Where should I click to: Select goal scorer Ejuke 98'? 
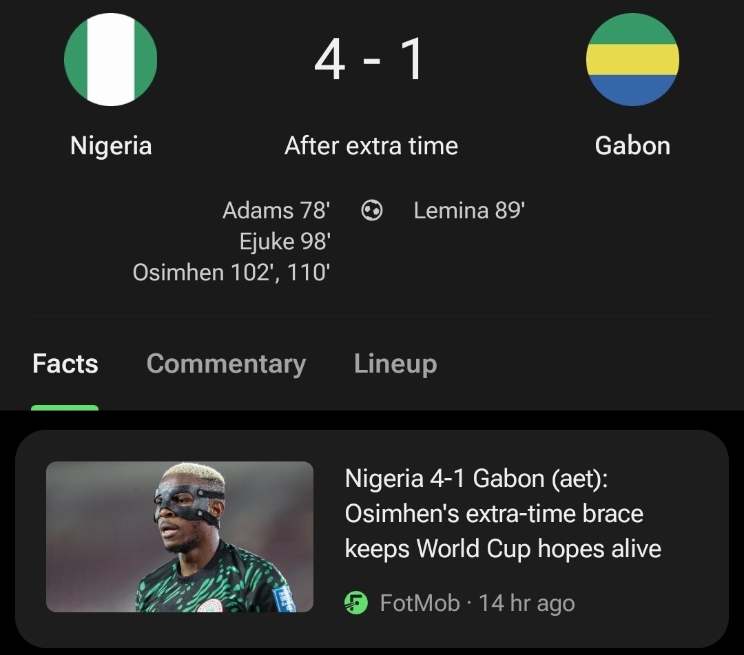point(285,241)
